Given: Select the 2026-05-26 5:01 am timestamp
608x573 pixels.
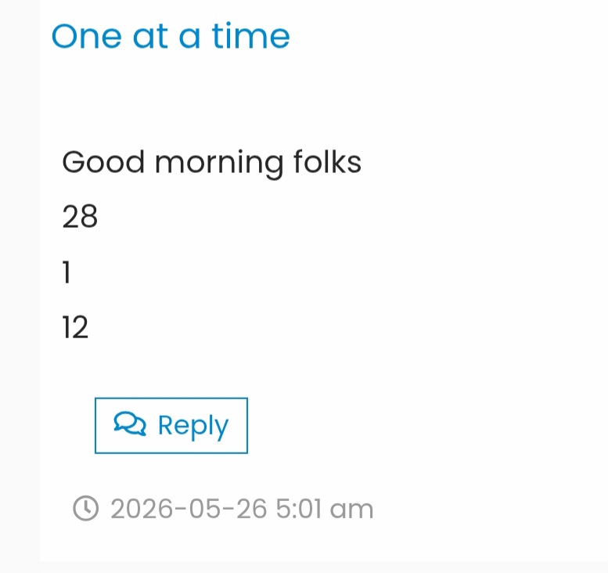Looking at the screenshot, I should [x=242, y=509].
